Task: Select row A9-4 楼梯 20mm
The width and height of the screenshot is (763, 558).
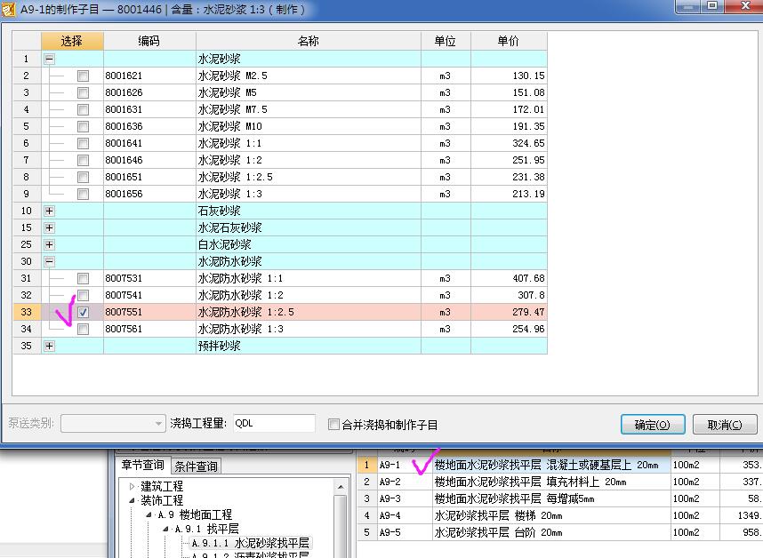Action: point(559,515)
